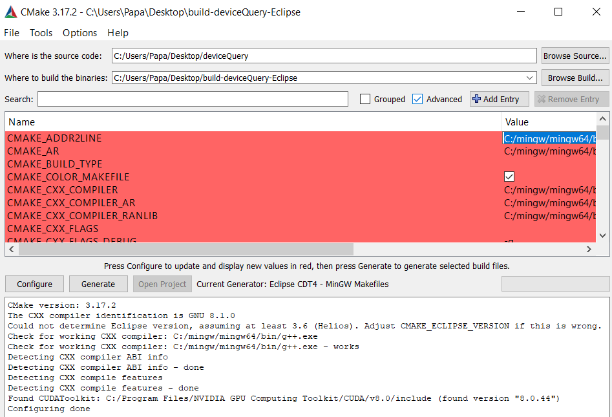Click the horizontal scrollbar of the cache list
The height and width of the screenshot is (417, 612).
[181, 249]
